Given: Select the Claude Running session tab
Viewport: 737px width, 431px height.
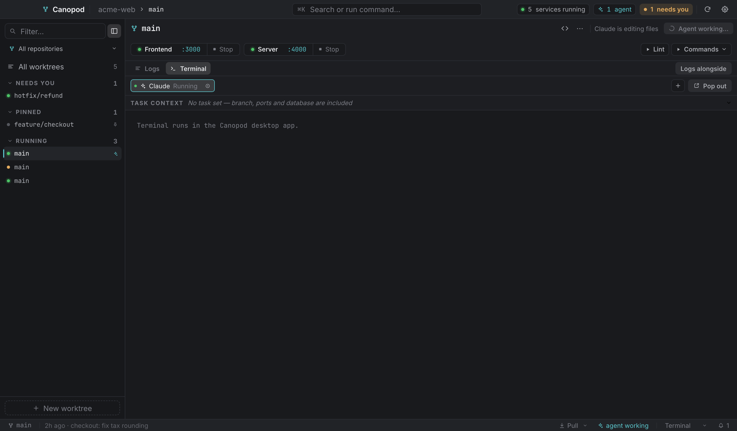Looking at the screenshot, I should 172,86.
